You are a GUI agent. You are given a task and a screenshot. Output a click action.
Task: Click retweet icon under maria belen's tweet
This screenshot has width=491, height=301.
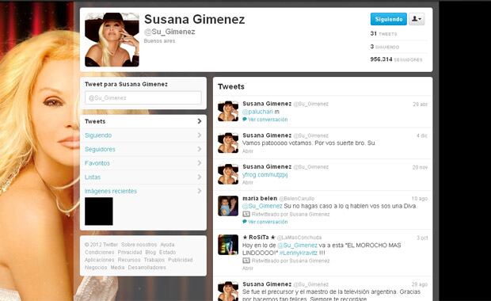coord(246,214)
